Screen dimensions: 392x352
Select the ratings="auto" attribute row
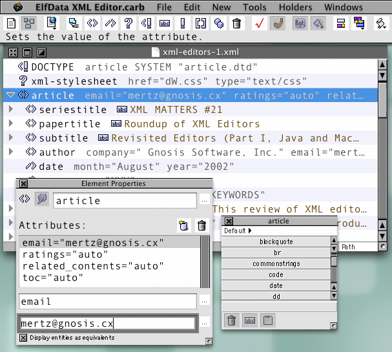[x=110, y=254]
